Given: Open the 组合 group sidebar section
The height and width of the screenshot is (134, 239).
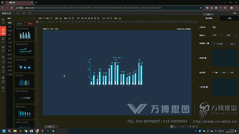Looking at the screenshot, I should pos(3,89).
